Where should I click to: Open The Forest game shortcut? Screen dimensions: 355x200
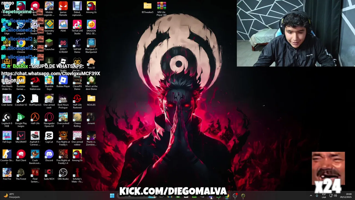(x=21, y=174)
